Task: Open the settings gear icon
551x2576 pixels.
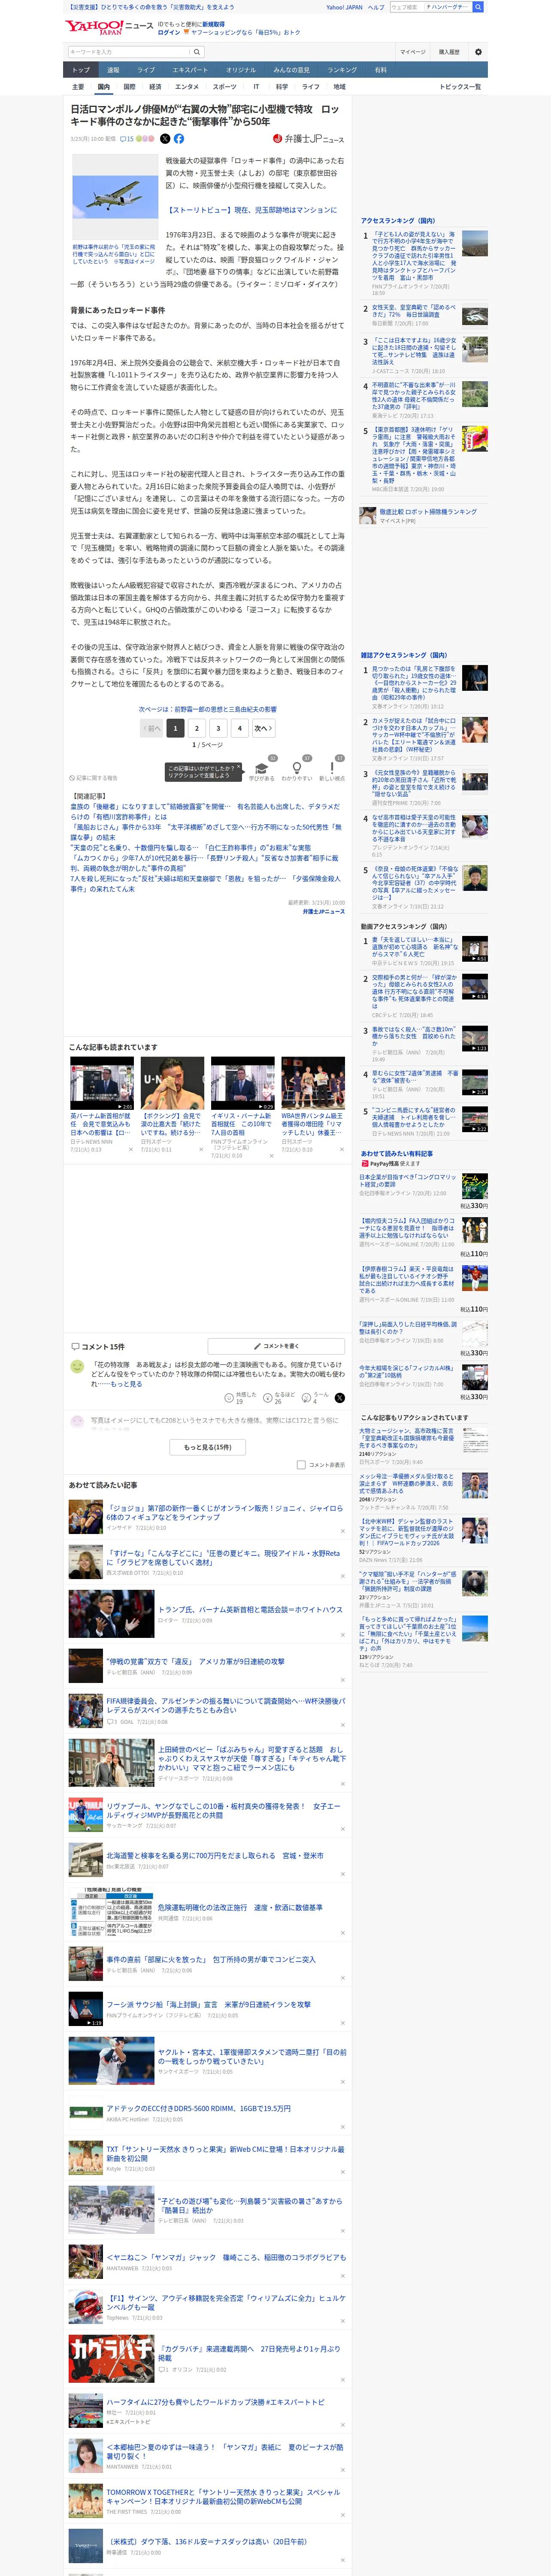Action: coord(478,52)
